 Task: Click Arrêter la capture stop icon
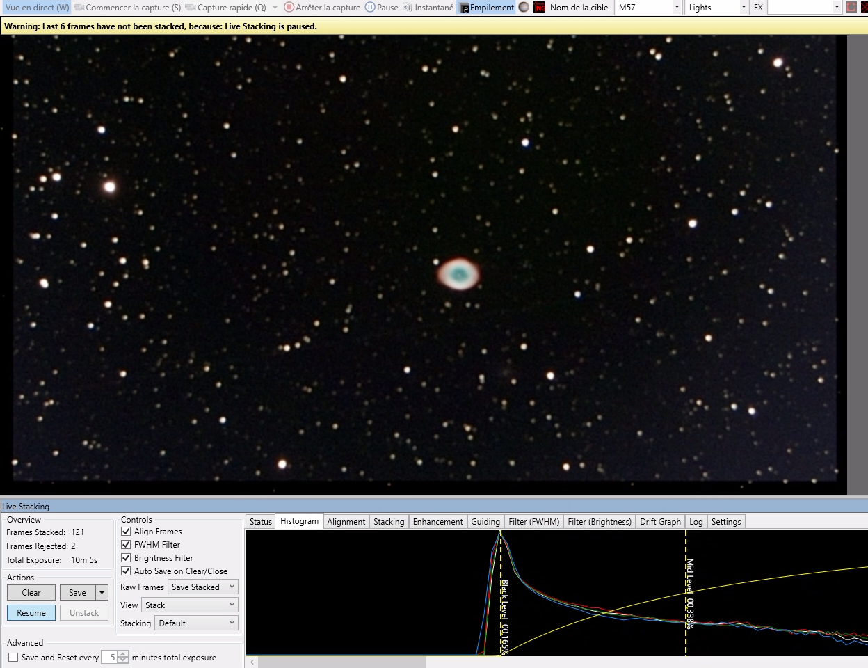tap(289, 8)
